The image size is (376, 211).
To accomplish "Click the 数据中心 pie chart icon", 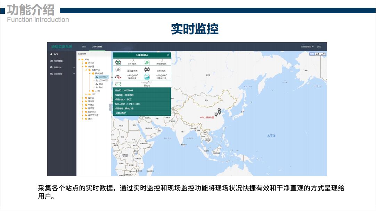I will [x=51, y=67].
